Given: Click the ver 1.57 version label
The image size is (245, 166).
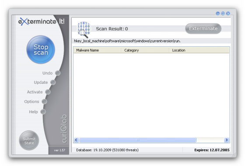Looking at the screenshot, I should 59,150.
